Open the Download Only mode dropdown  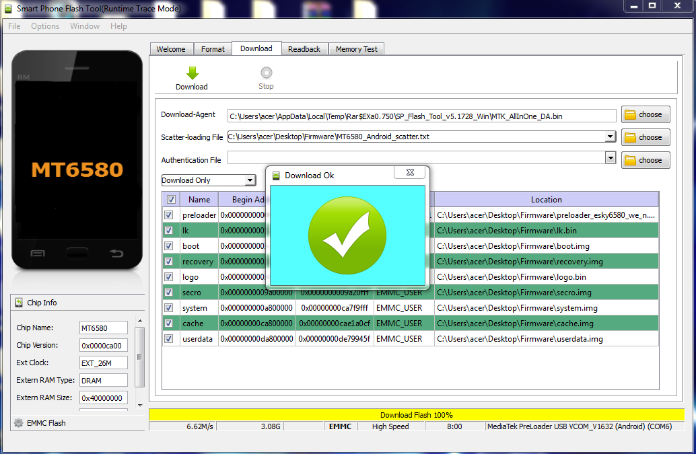(250, 180)
